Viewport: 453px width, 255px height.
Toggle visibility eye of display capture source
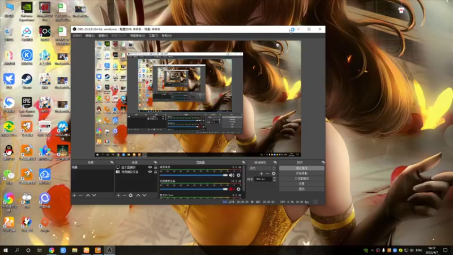[x=150, y=167]
